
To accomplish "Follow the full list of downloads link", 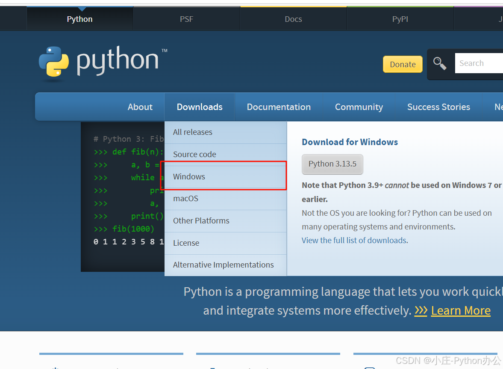I will point(354,240).
